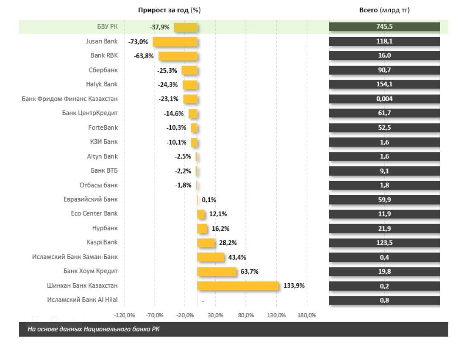Click the Банк Фридом Финанс Казахстан label
Viewport: 459px width, 346px height.
[x=70, y=99]
